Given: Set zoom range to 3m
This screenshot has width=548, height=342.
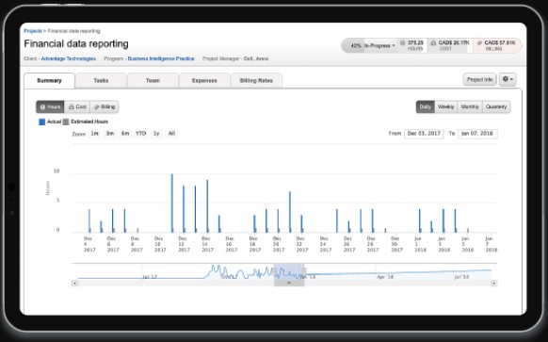Looking at the screenshot, I should click(x=110, y=134).
